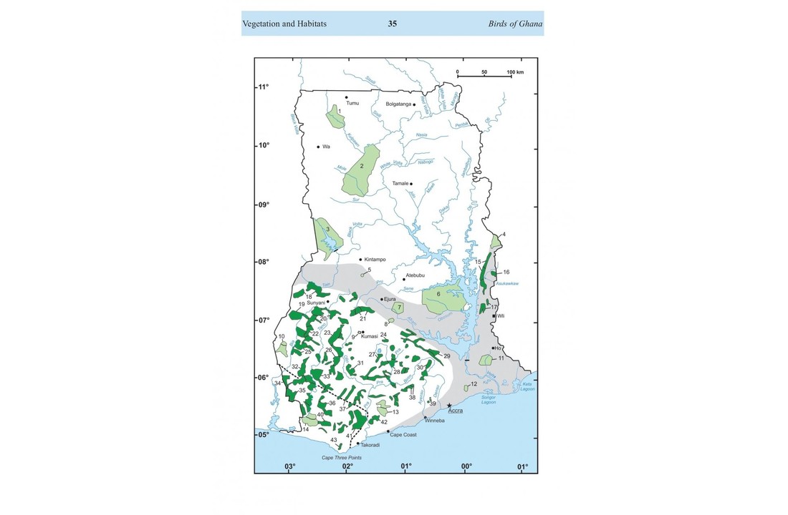The image size is (788, 515).
Task: Click the underlined Accra label
Action: (x=456, y=411)
